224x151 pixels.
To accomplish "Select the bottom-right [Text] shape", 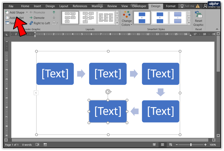I will [161, 111].
